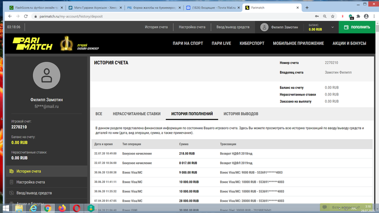The height and width of the screenshot is (213, 379).
Task: Open the green extension with badge
Action: tap(351, 16)
